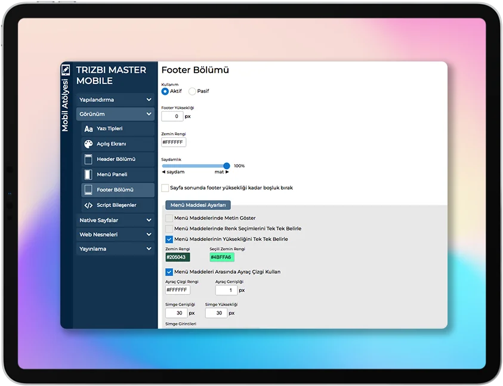The width and height of the screenshot is (503, 386).
Task: Click the Menü Paneli icon
Action: (88, 175)
